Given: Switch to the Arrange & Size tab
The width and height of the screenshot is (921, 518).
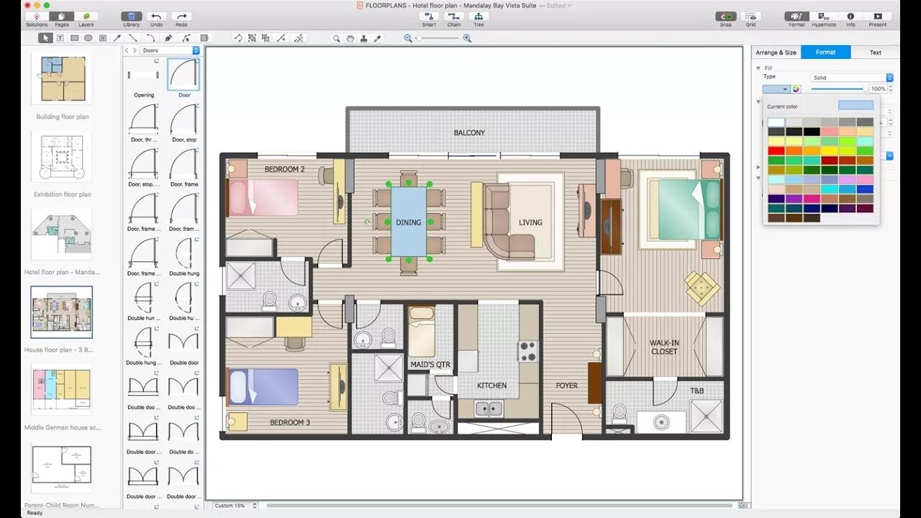Looking at the screenshot, I should tap(776, 53).
